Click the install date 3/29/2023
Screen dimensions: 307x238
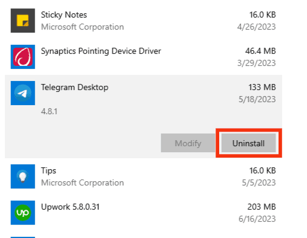pyautogui.click(x=257, y=63)
